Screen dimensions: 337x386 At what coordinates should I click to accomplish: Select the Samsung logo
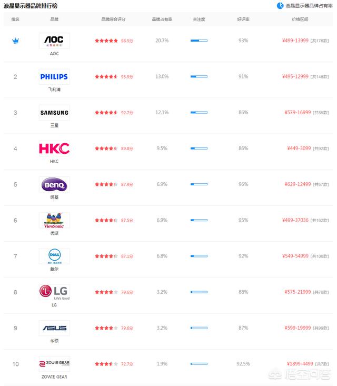coord(54,113)
